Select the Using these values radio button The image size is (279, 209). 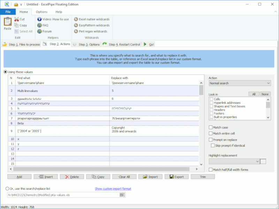(5, 72)
